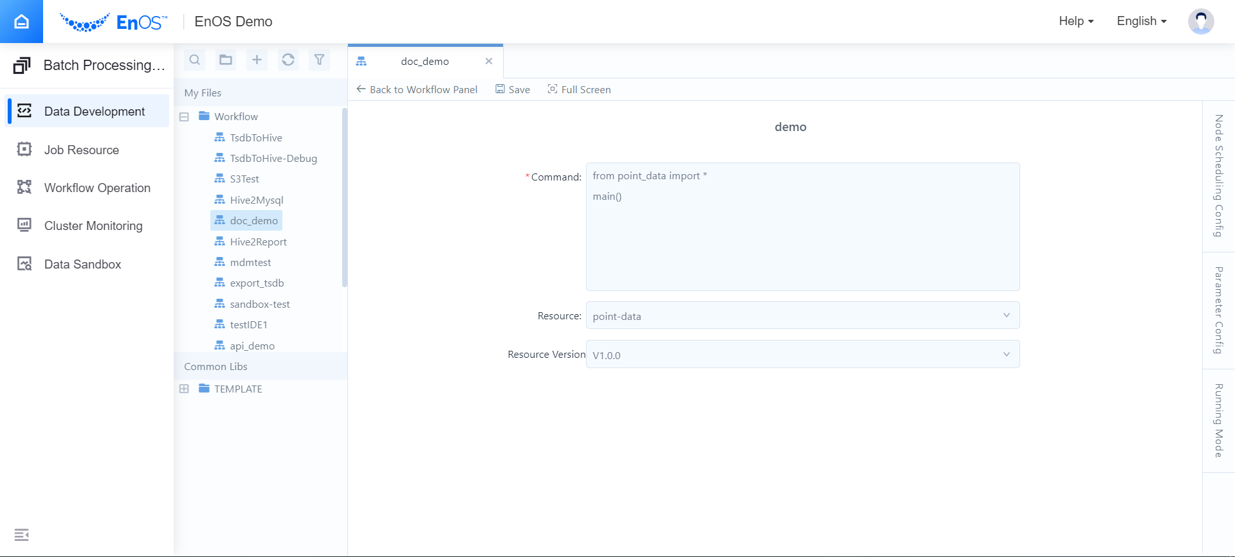
Task: Click the TsdbToHive workflow icon
Action: (220, 137)
